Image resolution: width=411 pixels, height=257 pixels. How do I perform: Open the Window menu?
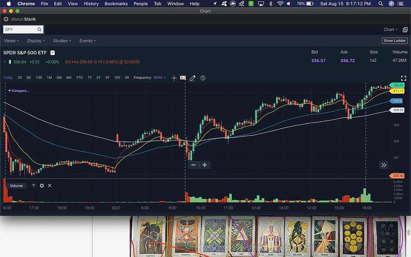click(175, 4)
